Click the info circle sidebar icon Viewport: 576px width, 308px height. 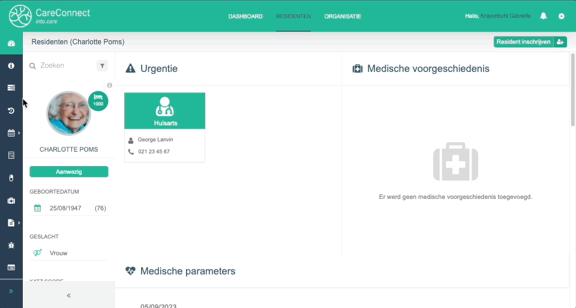(11, 66)
